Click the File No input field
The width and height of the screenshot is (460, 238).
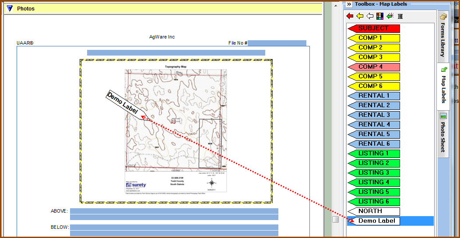(277, 43)
